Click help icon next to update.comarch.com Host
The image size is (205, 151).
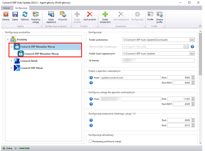91,78
